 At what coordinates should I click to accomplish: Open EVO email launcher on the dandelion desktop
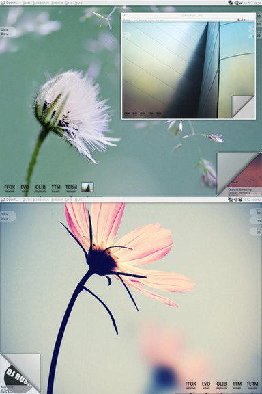pyautogui.click(x=25, y=189)
